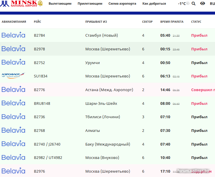Image resolution: width=215 pixels, height=177 pixels.
Task: Select flight number B2978
Action: point(39,49)
